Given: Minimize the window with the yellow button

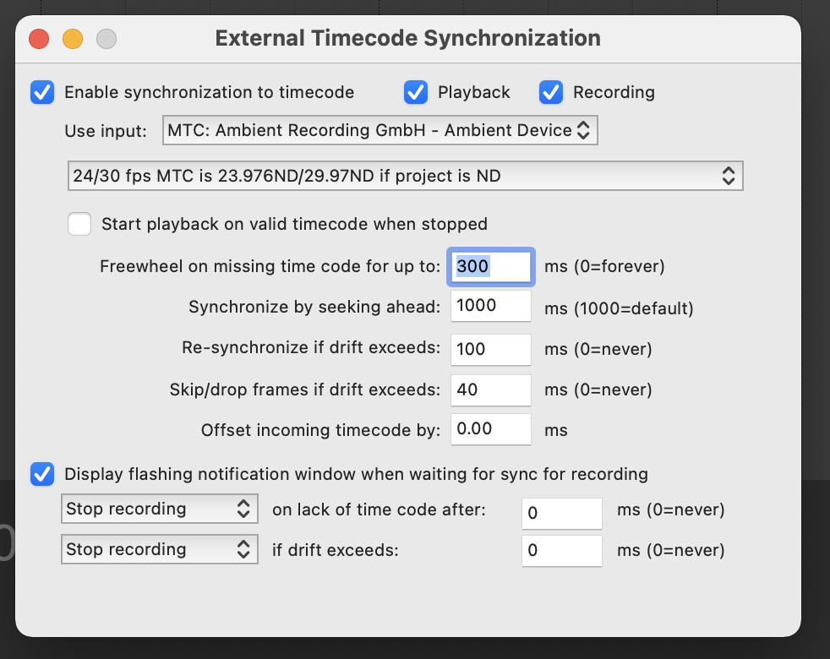Looking at the screenshot, I should [x=73, y=39].
